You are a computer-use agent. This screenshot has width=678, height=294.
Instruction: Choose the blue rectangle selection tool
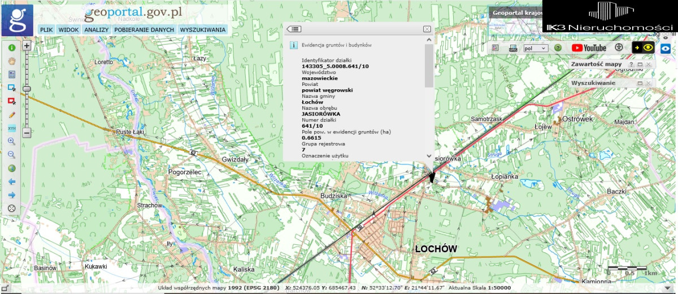pyautogui.click(x=11, y=88)
